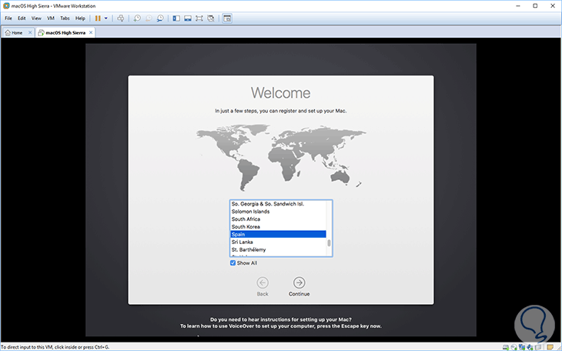
Task: Maximize the VMware Workstation window
Action: pyautogui.click(x=535, y=5)
